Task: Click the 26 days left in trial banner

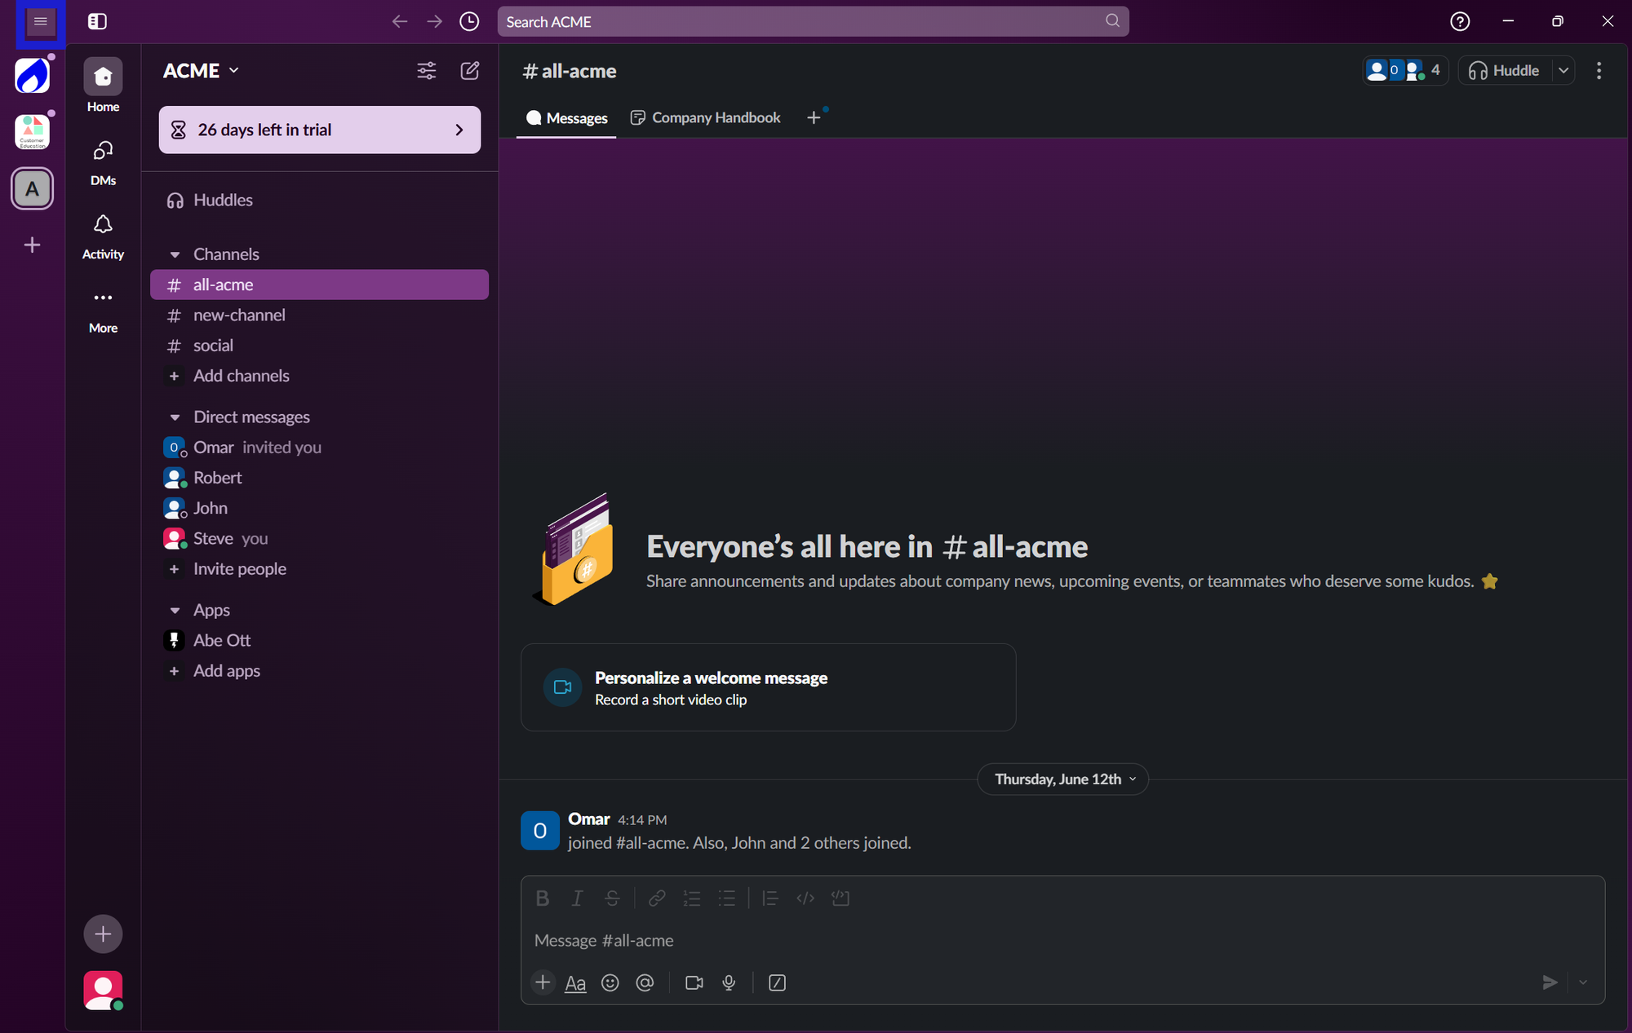Action: pos(319,130)
